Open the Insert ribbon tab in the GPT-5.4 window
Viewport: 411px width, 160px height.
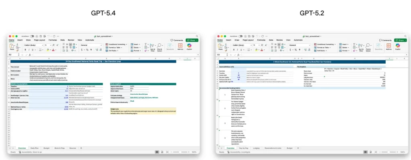(x=20, y=40)
